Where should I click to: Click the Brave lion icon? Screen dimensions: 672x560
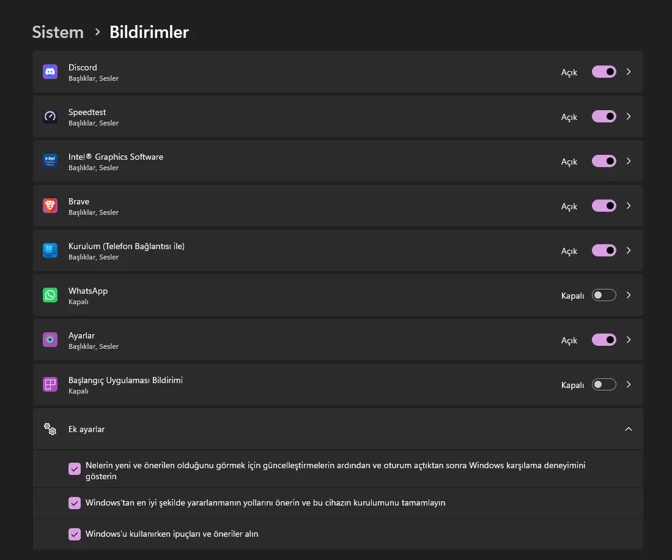pos(50,206)
